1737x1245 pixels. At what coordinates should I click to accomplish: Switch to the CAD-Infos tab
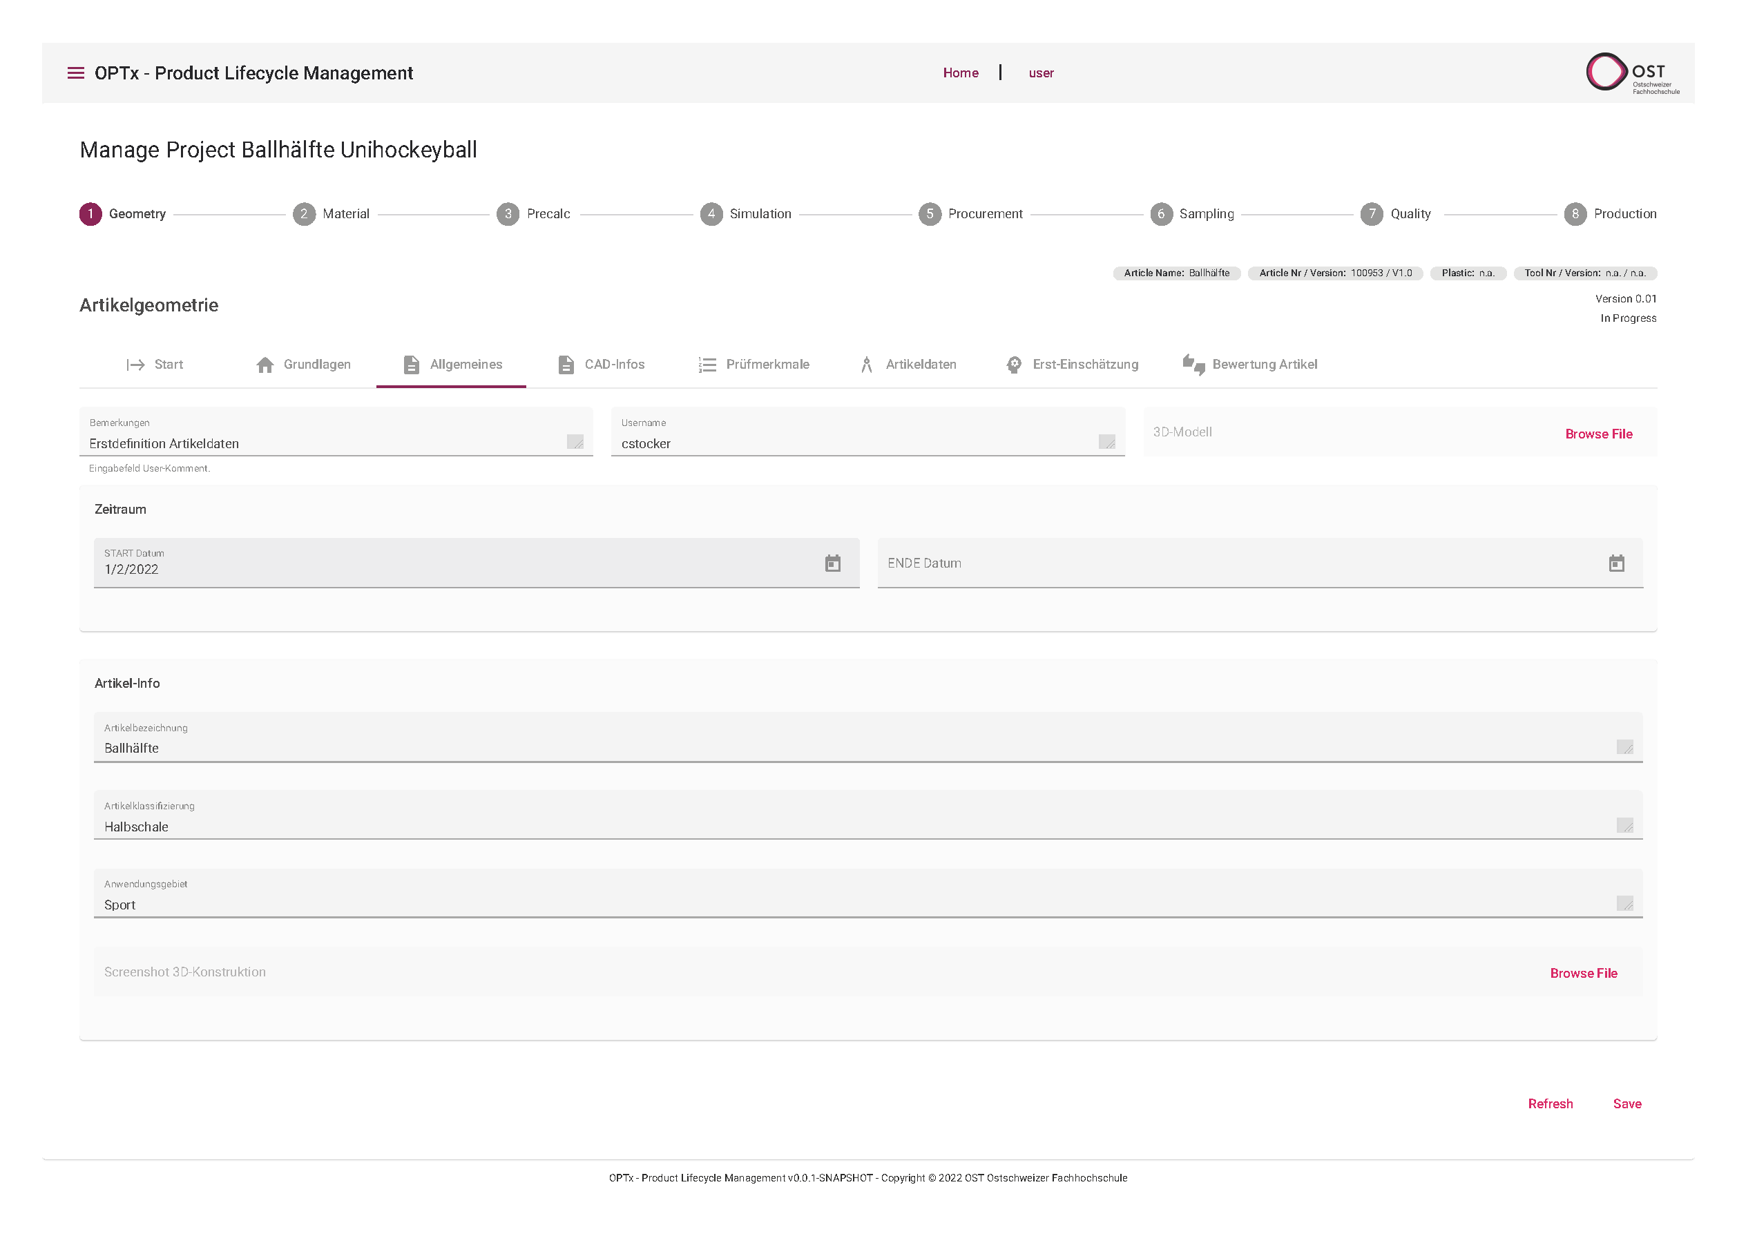click(602, 365)
